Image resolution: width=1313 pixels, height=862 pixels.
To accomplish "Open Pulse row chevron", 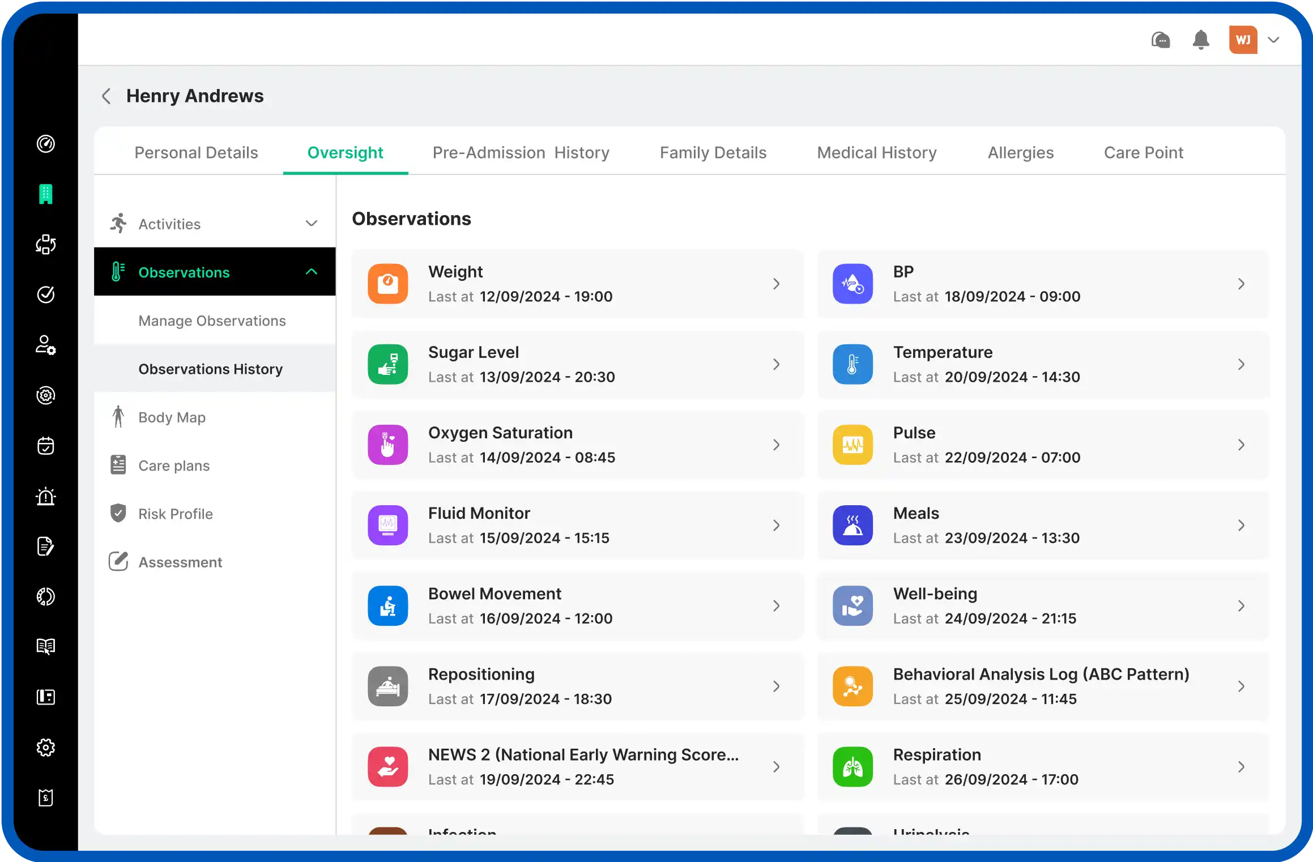I will tap(1242, 445).
